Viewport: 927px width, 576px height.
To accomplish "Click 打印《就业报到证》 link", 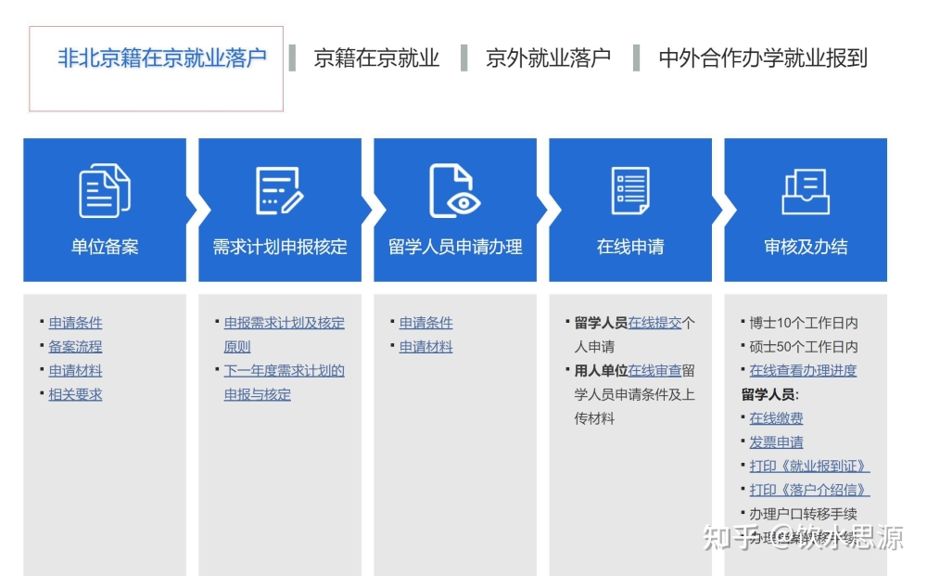I will 809,466.
